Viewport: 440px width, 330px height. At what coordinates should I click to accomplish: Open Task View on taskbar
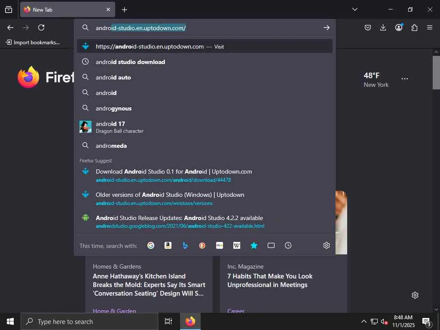pyautogui.click(x=168, y=321)
